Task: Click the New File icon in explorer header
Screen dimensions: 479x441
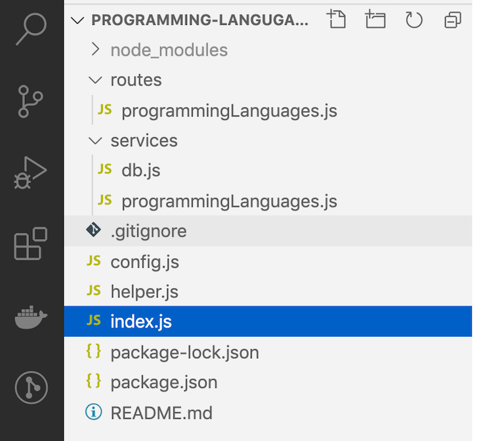Action: [x=337, y=19]
